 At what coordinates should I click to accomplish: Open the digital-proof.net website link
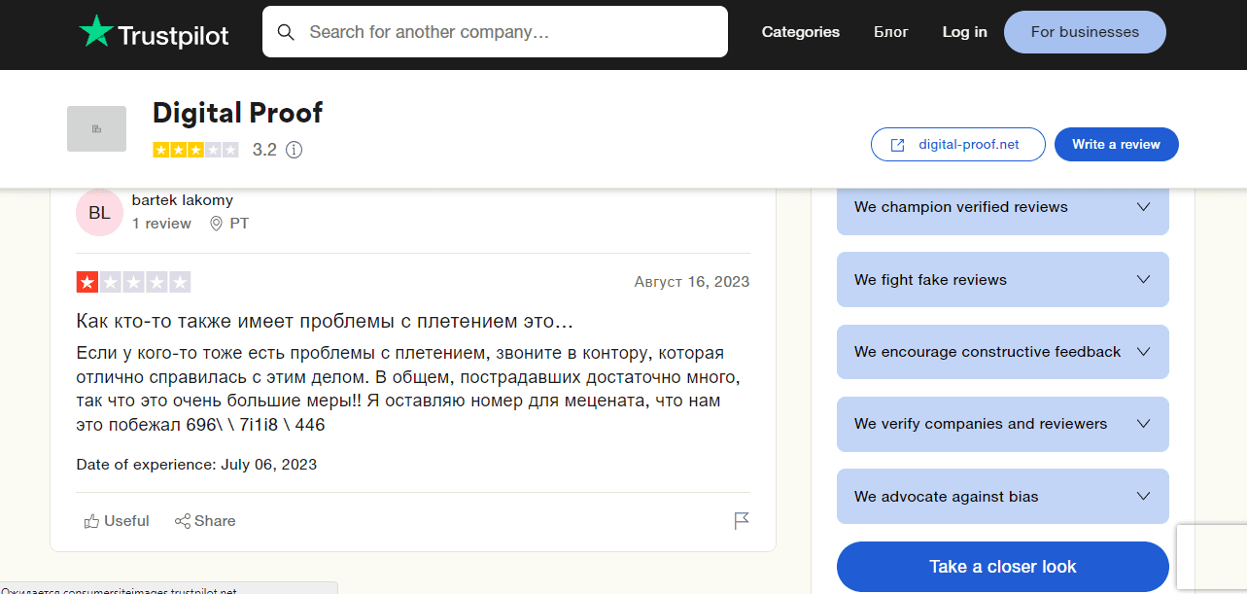click(970, 144)
